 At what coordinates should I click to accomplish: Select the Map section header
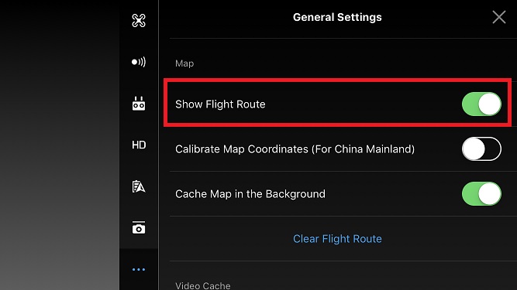click(184, 63)
